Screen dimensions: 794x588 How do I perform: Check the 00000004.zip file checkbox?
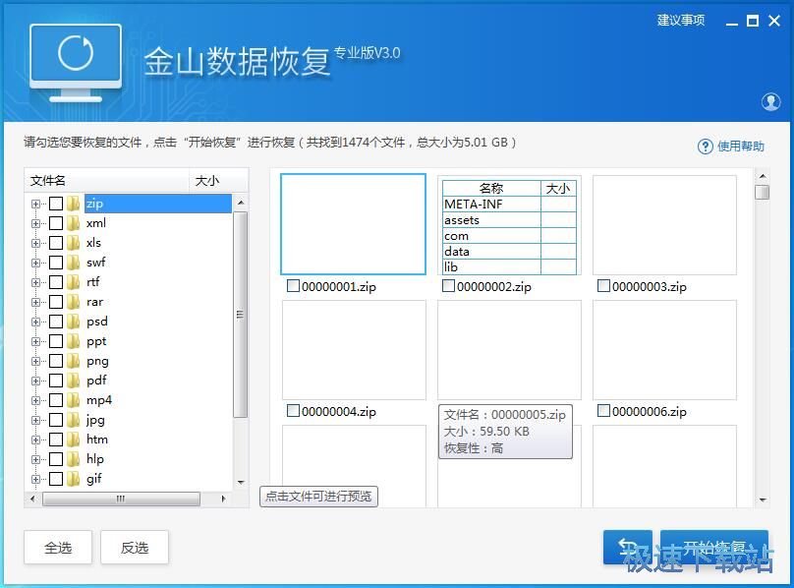(x=293, y=411)
